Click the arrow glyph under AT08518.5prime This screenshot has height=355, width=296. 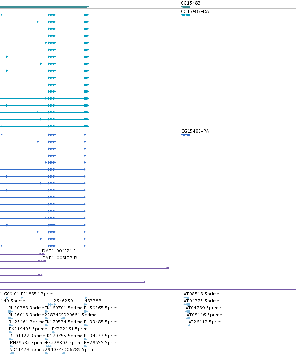pos(186,298)
